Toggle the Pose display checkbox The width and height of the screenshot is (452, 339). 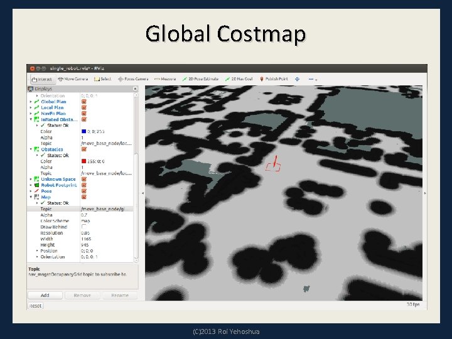coord(84,191)
